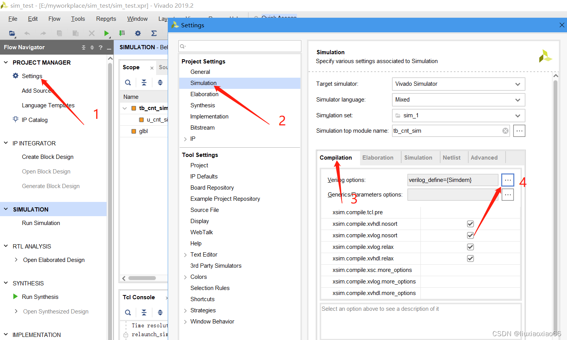The width and height of the screenshot is (567, 340).
Task: Collapse tb_cnt_sim tree node in Scope
Action: pyautogui.click(x=125, y=108)
